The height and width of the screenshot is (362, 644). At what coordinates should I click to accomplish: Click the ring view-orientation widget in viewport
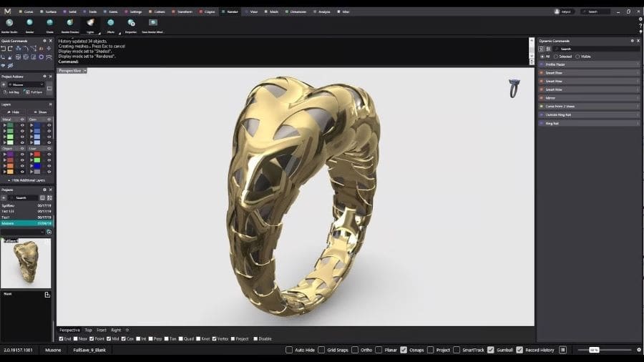pos(514,88)
